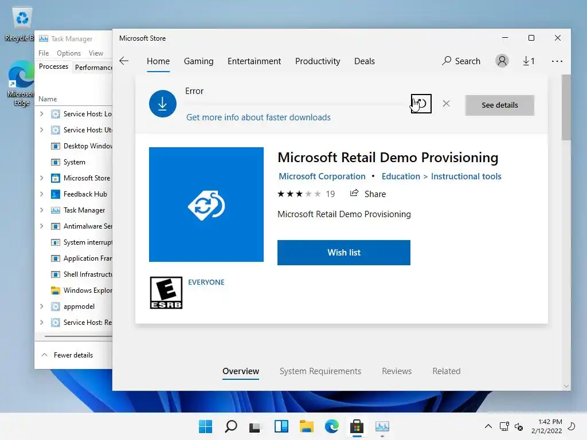This screenshot has width=587, height=440.
Task: Click the Microsoft Retail Demo Provisioning app tile
Action: [206, 205]
